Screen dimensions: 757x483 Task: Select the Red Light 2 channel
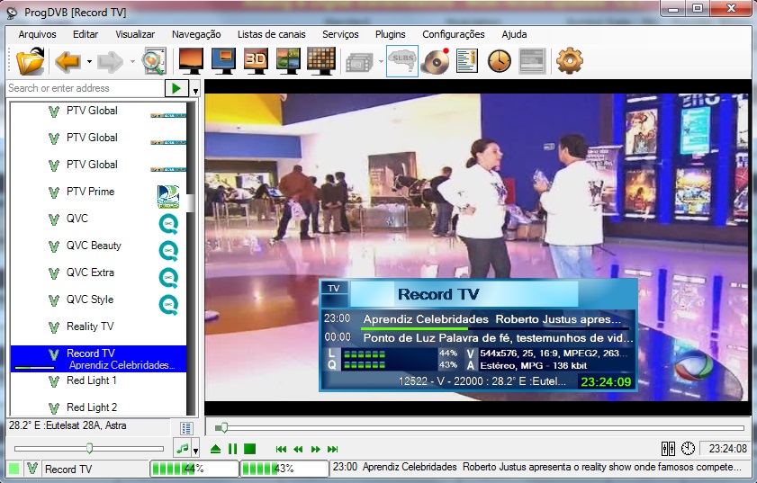pos(98,407)
